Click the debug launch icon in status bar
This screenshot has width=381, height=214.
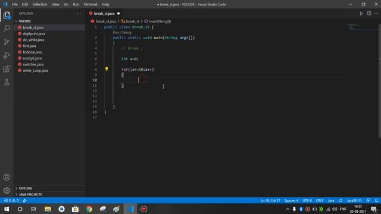tap(24, 201)
